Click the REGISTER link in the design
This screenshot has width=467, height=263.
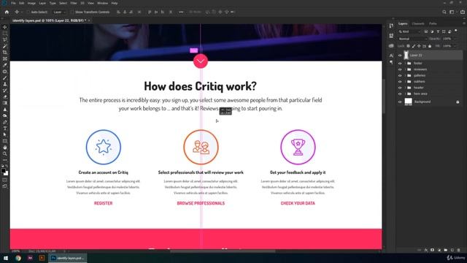pos(104,203)
